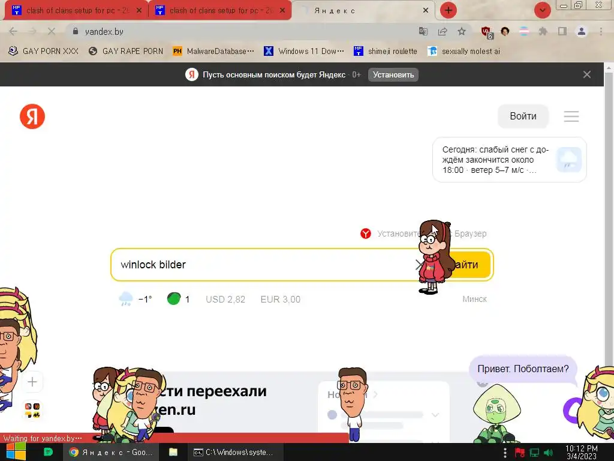Open the green app icon in taskbar
Viewport: 614px width, 461px height.
48,452
